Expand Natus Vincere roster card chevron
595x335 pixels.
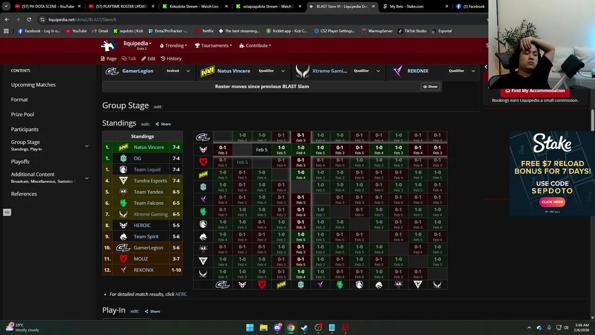(x=283, y=71)
